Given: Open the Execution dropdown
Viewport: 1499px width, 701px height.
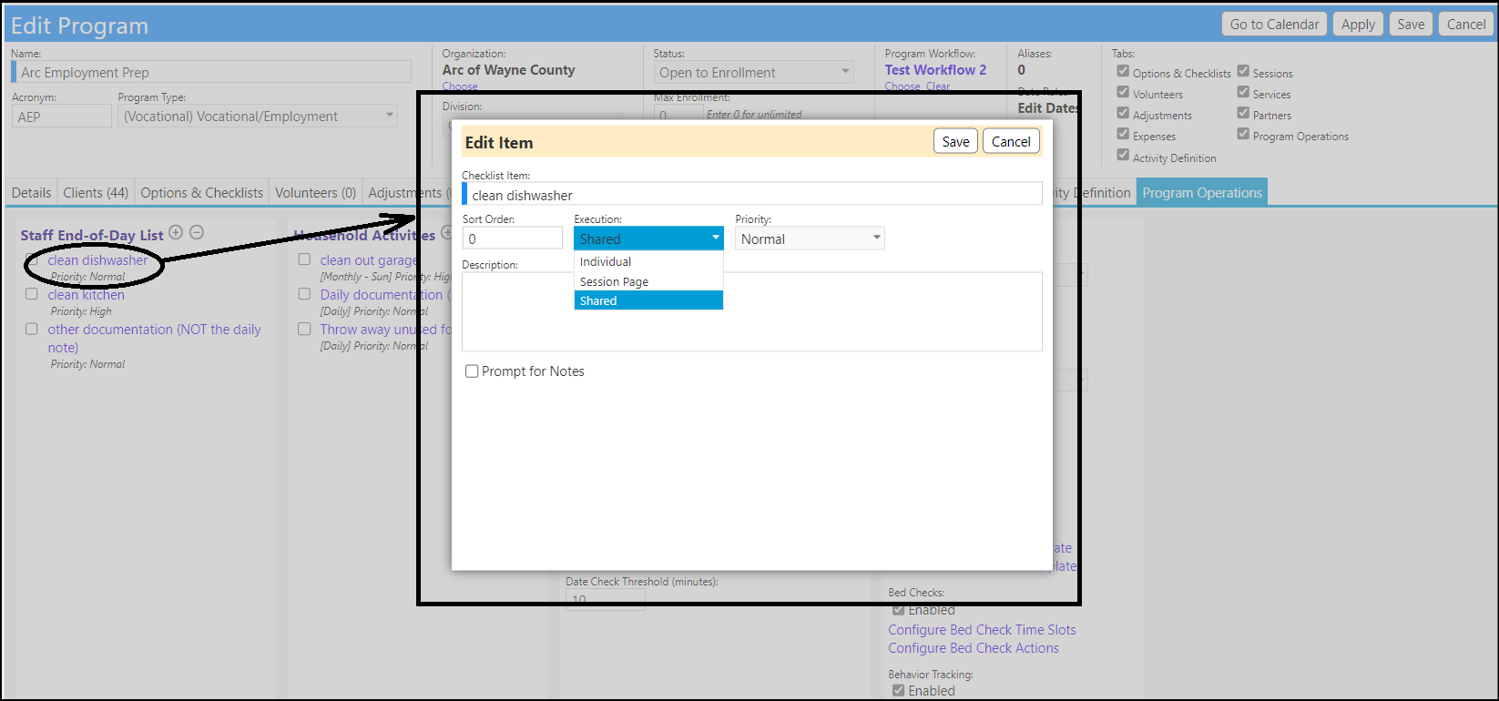Looking at the screenshot, I should coord(648,239).
